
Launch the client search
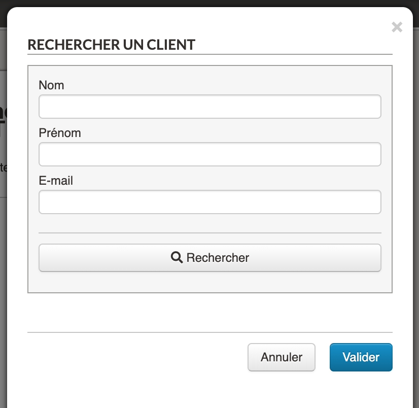(209, 258)
